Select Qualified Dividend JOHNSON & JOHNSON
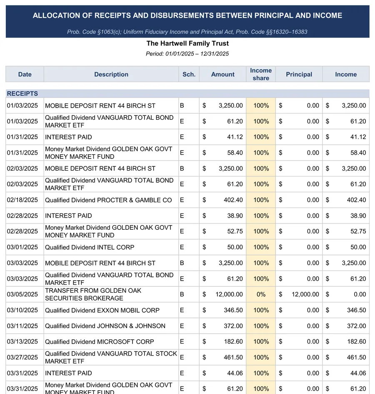Viewport: 375px width, 394px height. [x=105, y=326]
